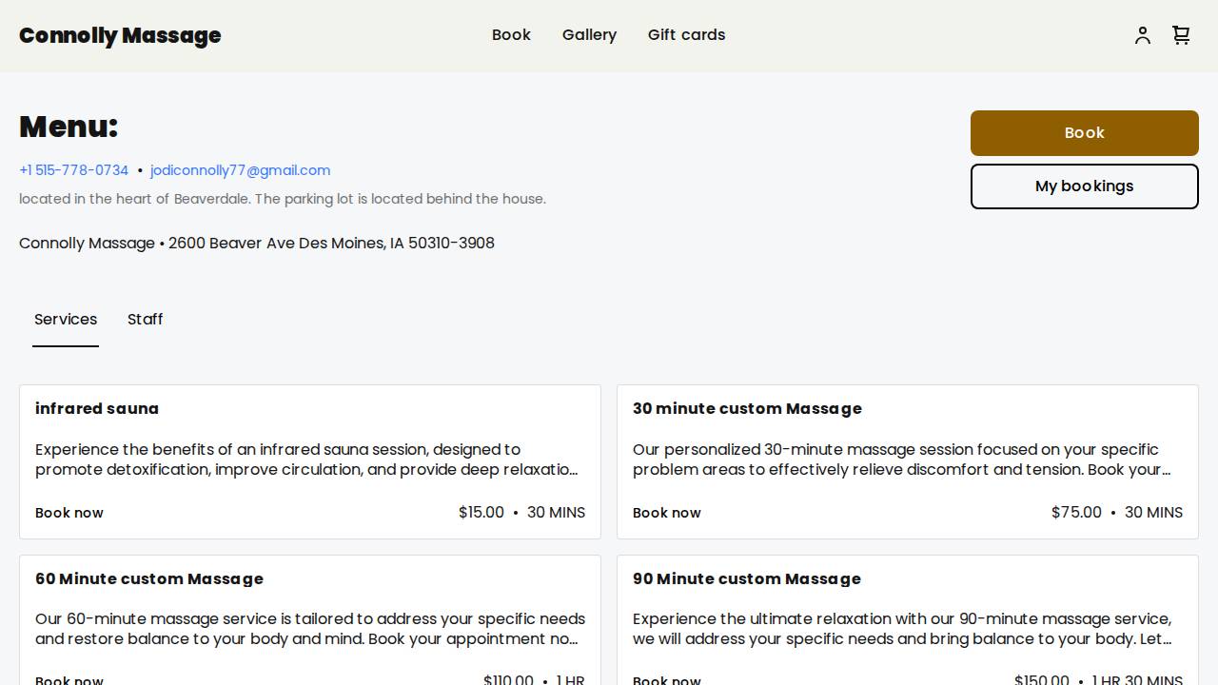
Task: Click the brown Book button
Action: [x=1084, y=133]
